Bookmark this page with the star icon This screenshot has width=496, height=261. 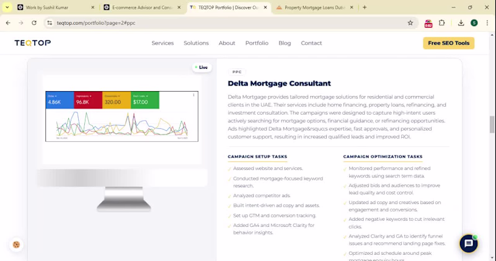(410, 23)
